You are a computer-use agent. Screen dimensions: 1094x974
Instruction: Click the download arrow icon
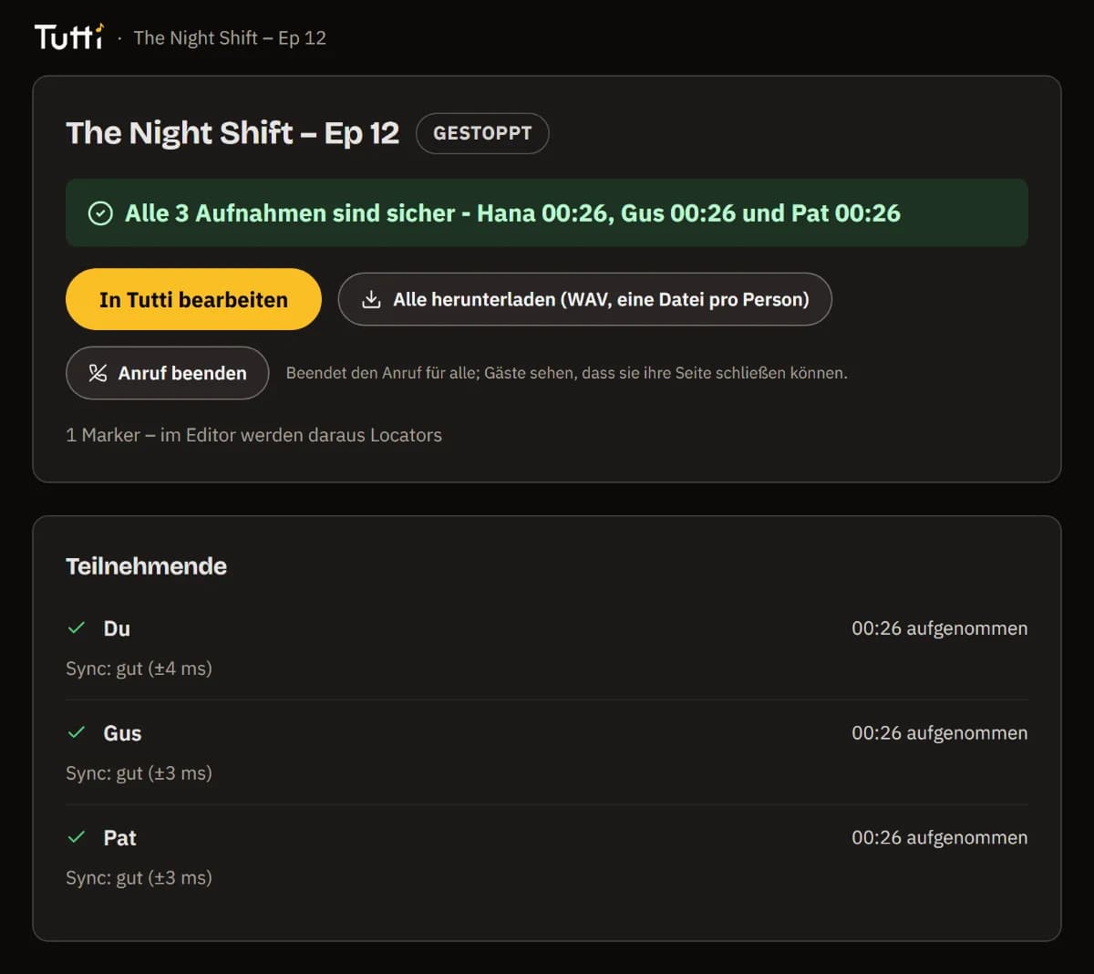[x=371, y=299]
